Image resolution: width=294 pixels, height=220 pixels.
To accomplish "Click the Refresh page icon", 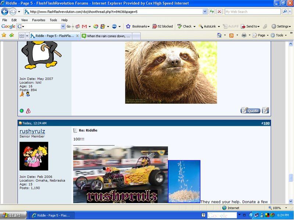I will click(212, 12).
